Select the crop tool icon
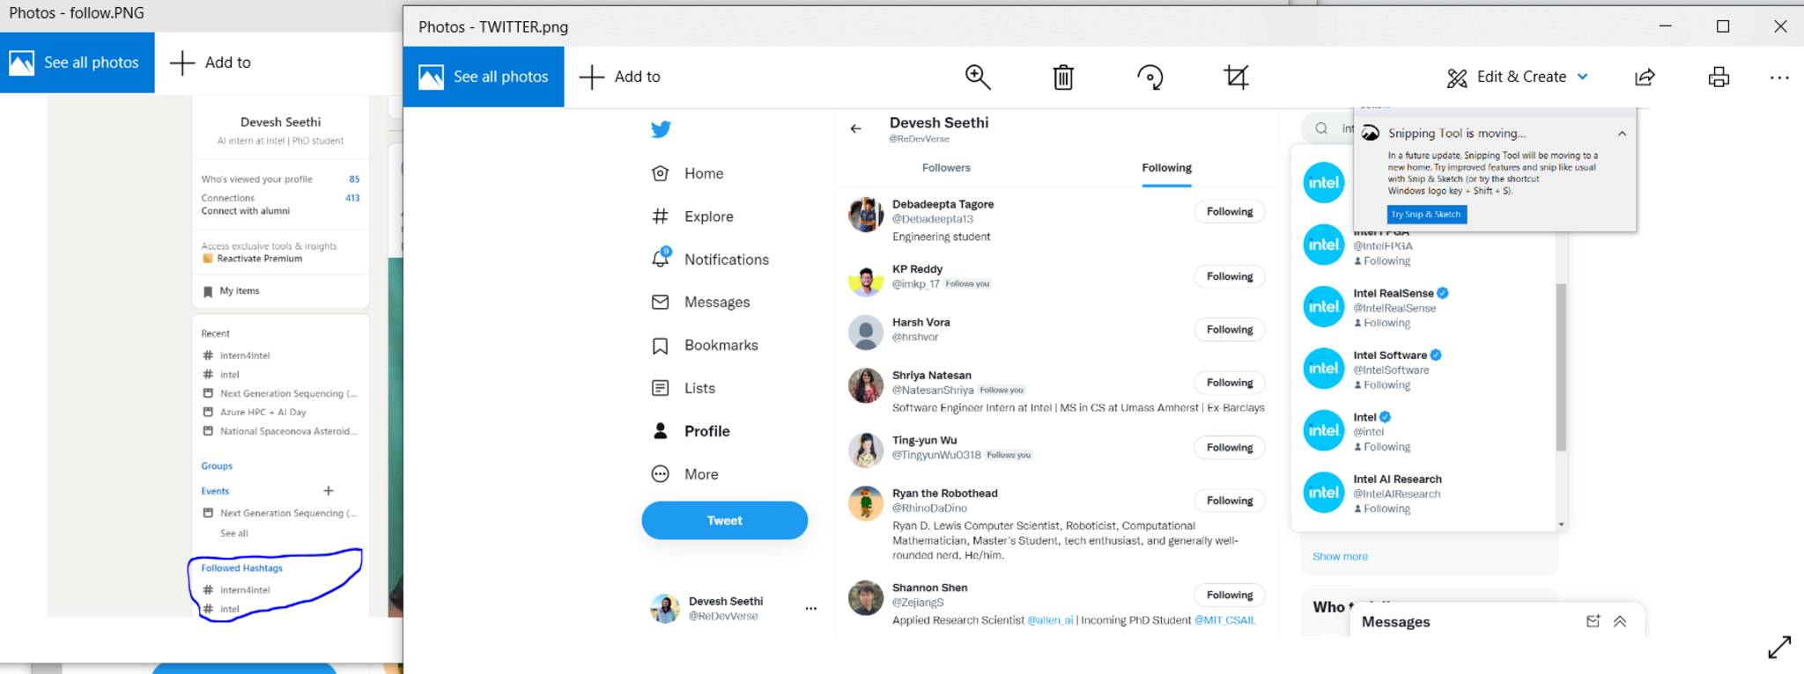Screen dimensions: 1804x674 (x=1236, y=77)
